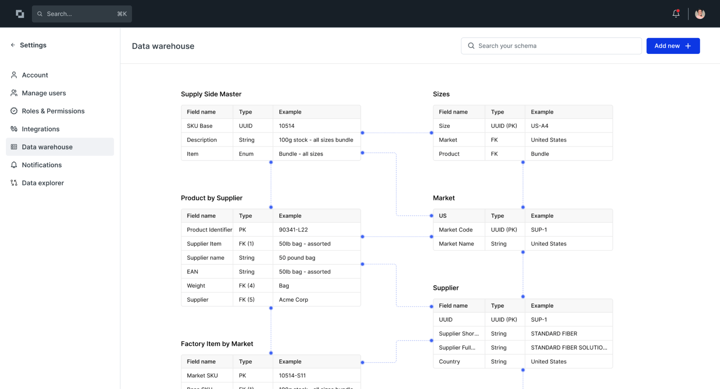Screen dimensions: 720x389
Task: Click the app logo icon
Action: (x=20, y=14)
